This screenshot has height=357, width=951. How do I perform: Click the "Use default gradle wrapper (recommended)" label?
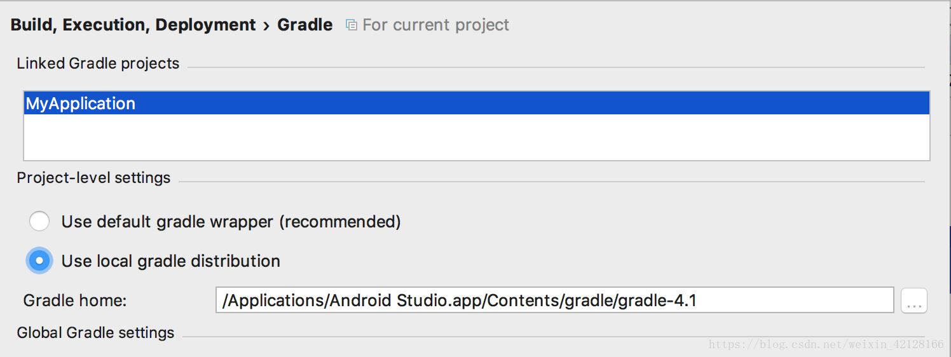pos(231,222)
